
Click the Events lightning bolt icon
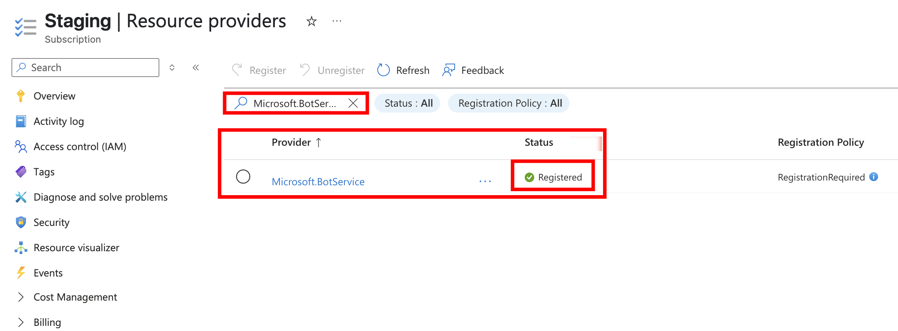point(21,273)
